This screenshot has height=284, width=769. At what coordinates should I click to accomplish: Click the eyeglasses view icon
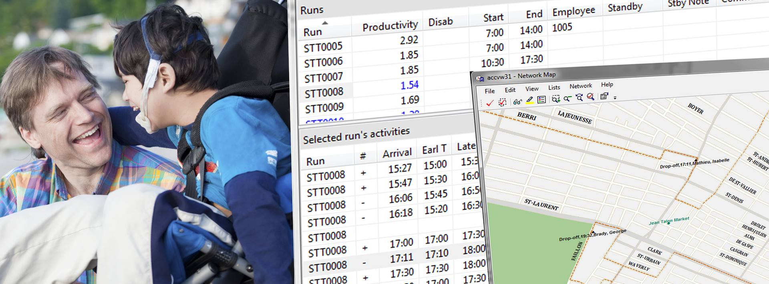point(517,101)
